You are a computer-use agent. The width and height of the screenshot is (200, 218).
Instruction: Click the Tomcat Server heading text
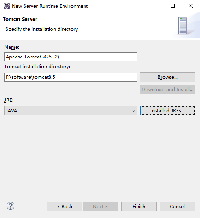click(20, 19)
